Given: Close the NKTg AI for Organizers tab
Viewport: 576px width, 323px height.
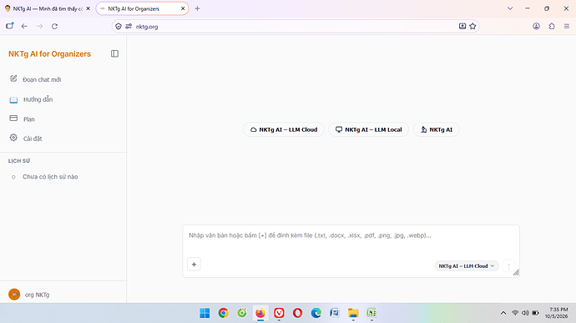Looking at the screenshot, I should coord(183,8).
